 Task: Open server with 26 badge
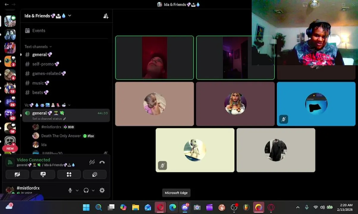point(10,101)
